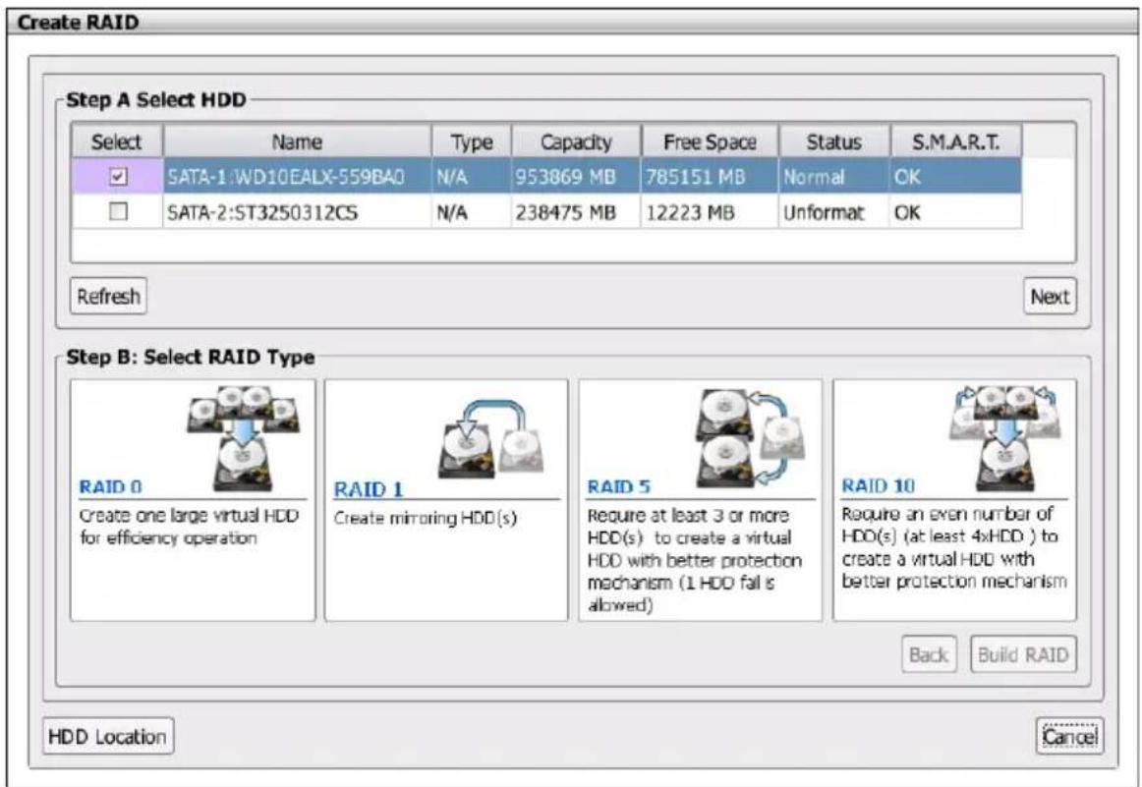Image resolution: width=1142 pixels, height=787 pixels.
Task: Select the RAID 10 drives icon
Action: (1005, 437)
